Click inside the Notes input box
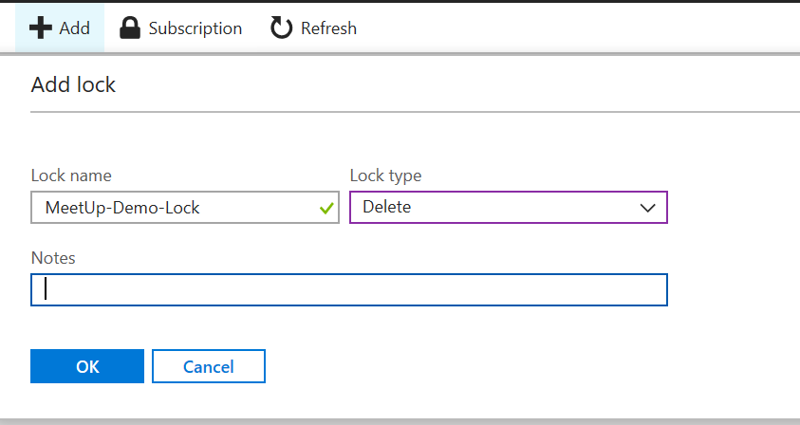 point(349,290)
